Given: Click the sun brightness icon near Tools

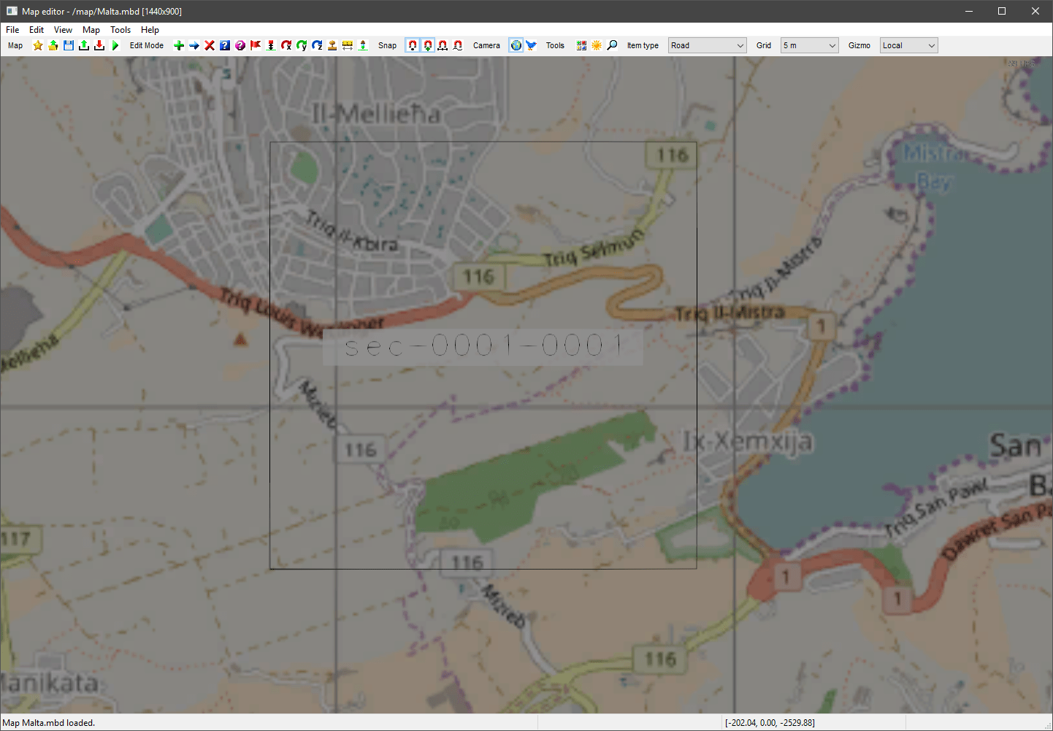Looking at the screenshot, I should (597, 45).
